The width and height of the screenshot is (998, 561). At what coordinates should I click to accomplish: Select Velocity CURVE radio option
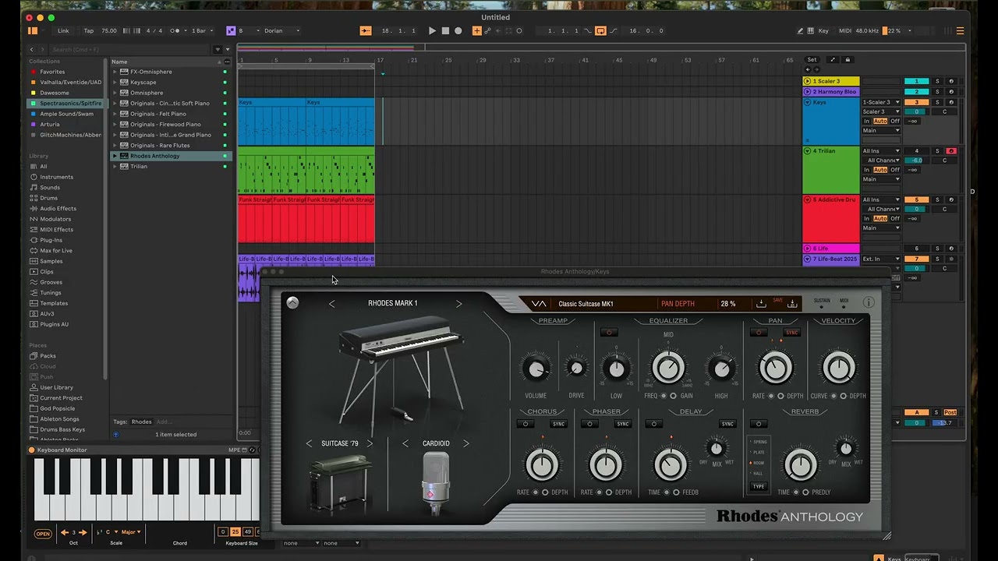[833, 396]
